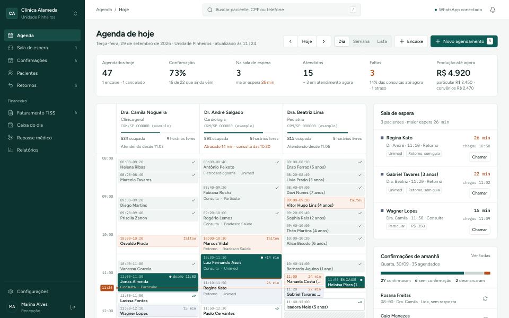Jump to Hoje in date navigator

click(x=307, y=41)
